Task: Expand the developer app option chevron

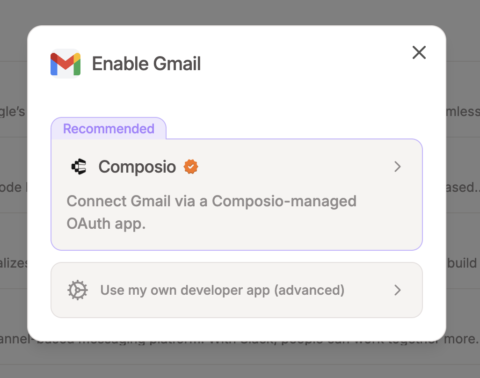Action: pyautogui.click(x=397, y=290)
